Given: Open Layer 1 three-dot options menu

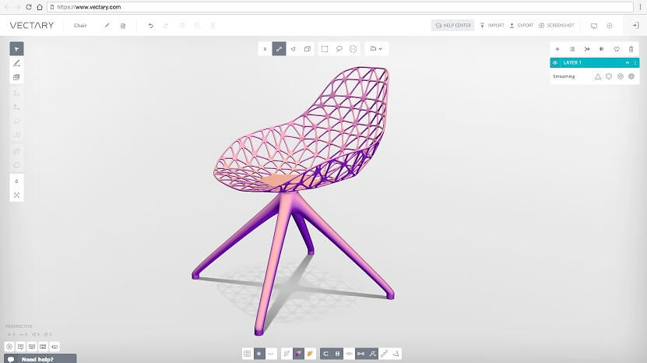Looking at the screenshot, I should (x=635, y=63).
